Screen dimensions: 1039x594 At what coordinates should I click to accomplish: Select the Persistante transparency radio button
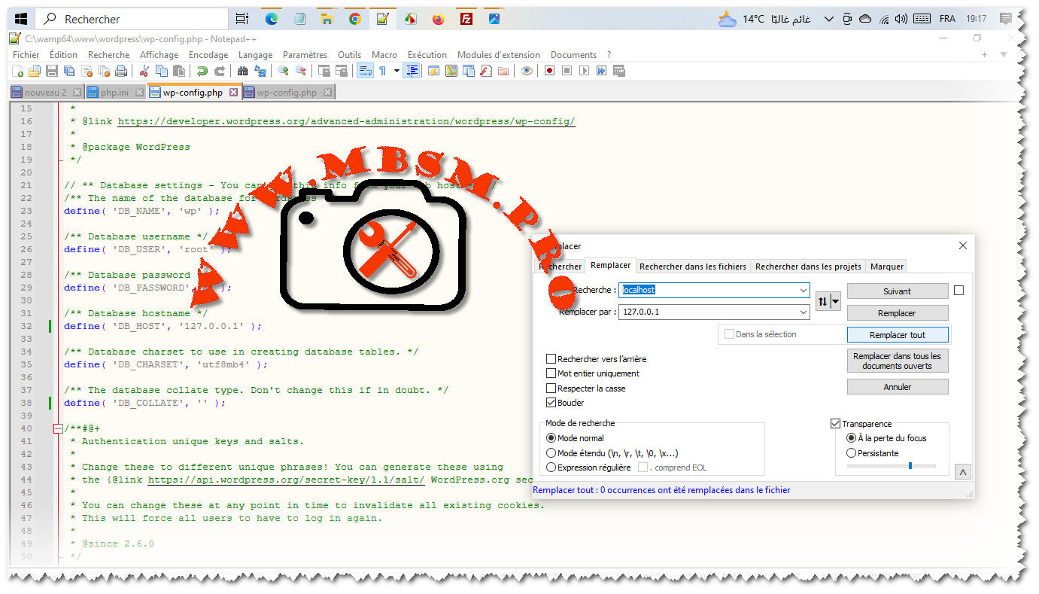(852, 453)
